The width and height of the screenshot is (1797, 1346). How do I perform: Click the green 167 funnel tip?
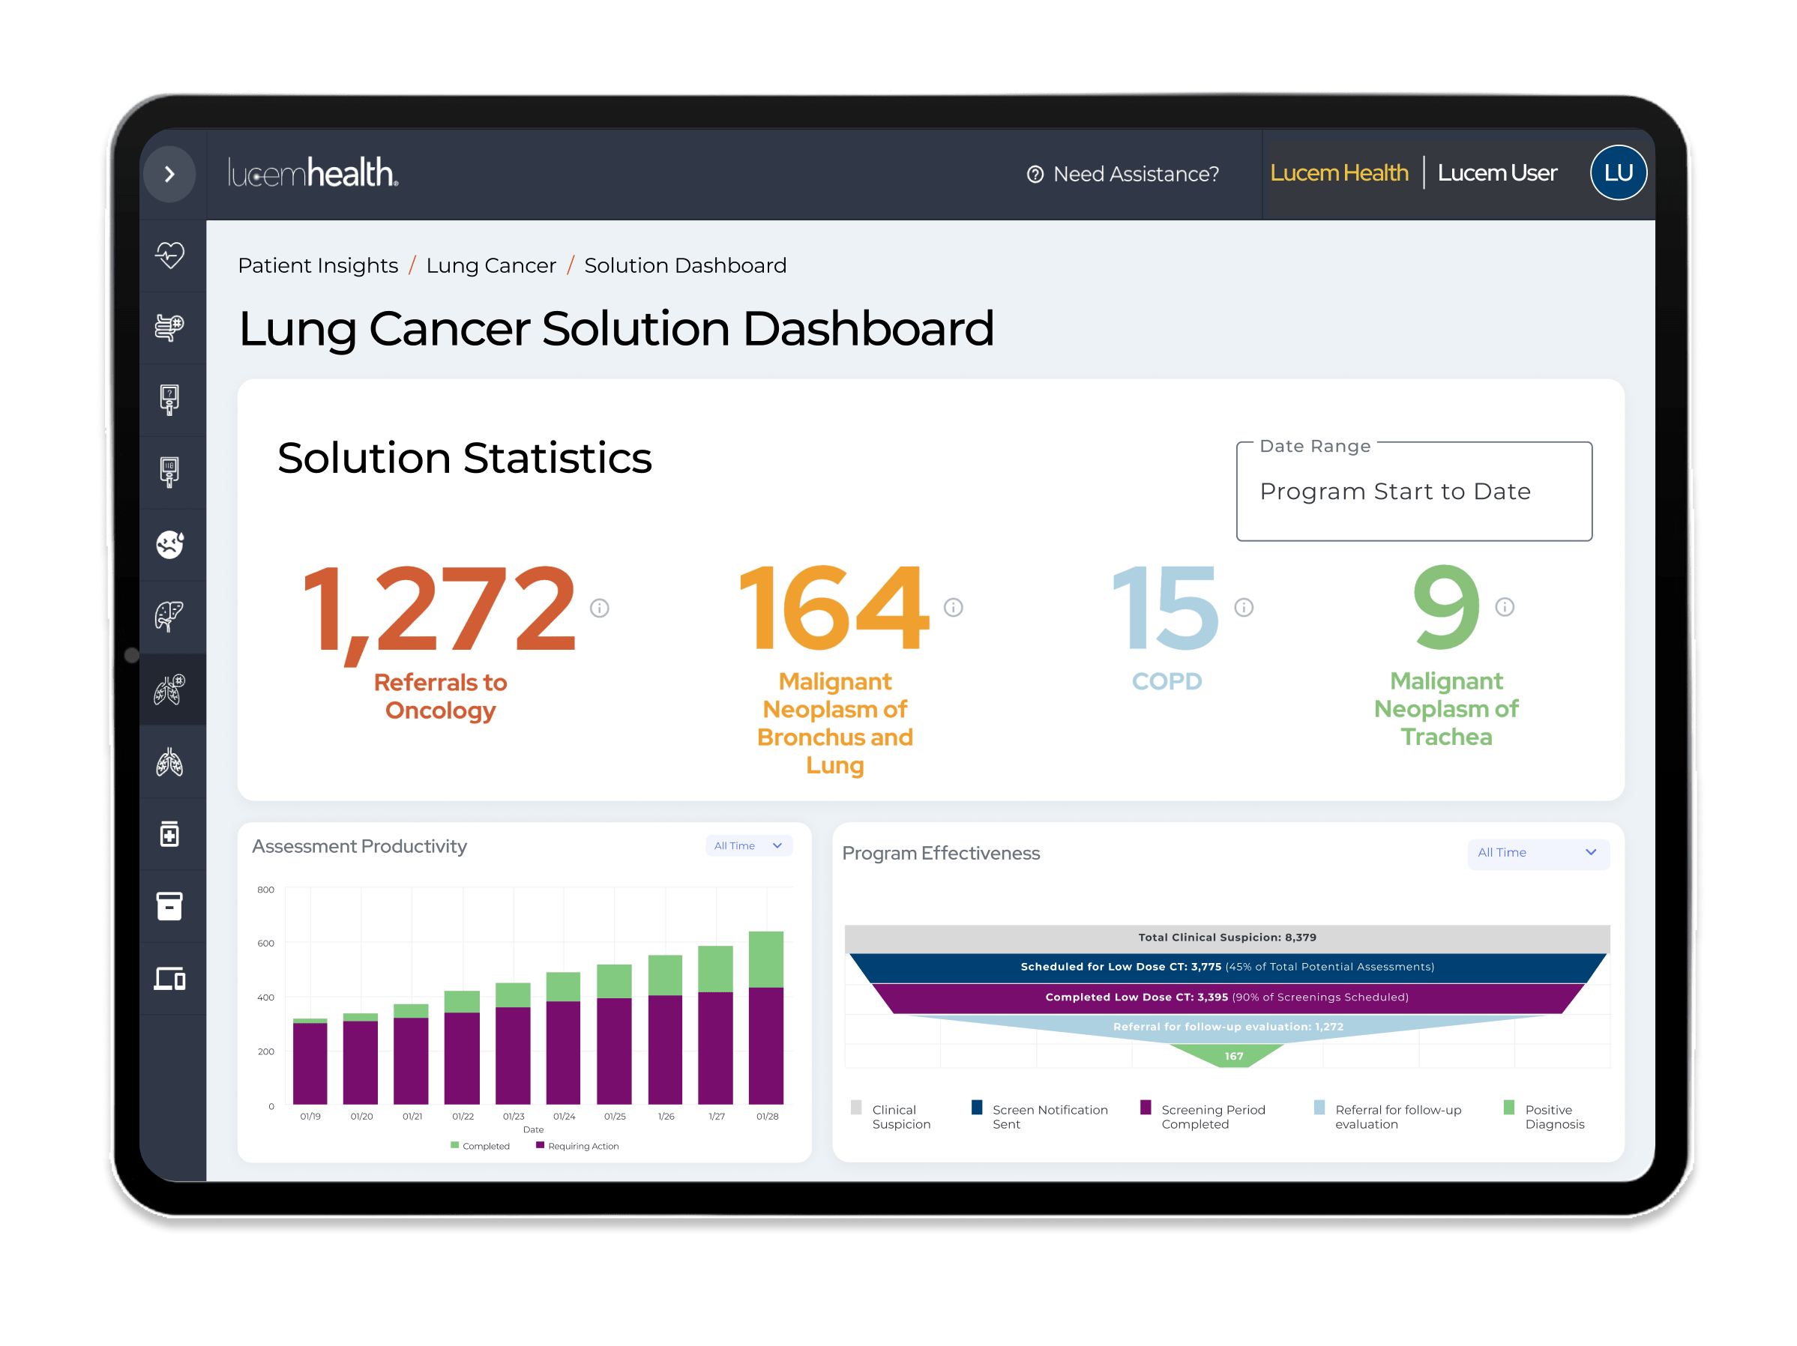[x=1227, y=1056]
